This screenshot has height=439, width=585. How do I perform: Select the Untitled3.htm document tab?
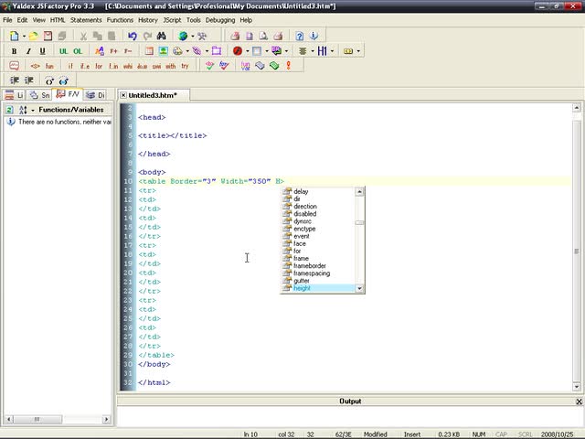152,94
